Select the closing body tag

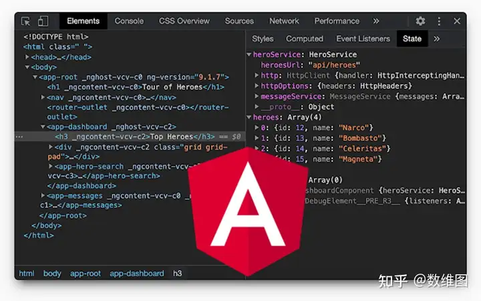tap(46, 225)
